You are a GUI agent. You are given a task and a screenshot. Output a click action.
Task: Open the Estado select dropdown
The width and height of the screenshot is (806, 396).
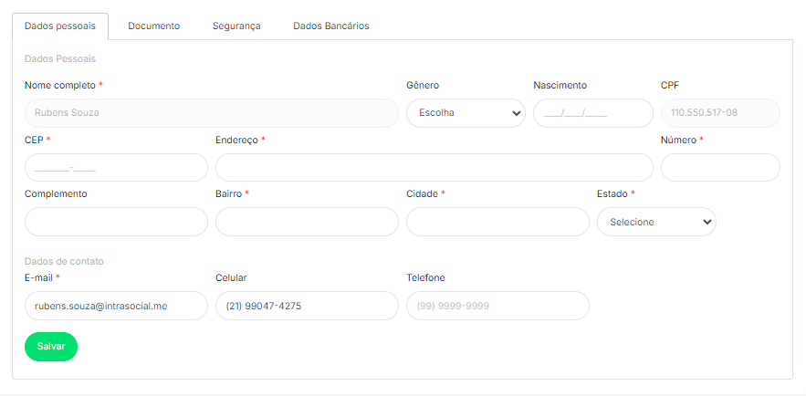point(656,222)
